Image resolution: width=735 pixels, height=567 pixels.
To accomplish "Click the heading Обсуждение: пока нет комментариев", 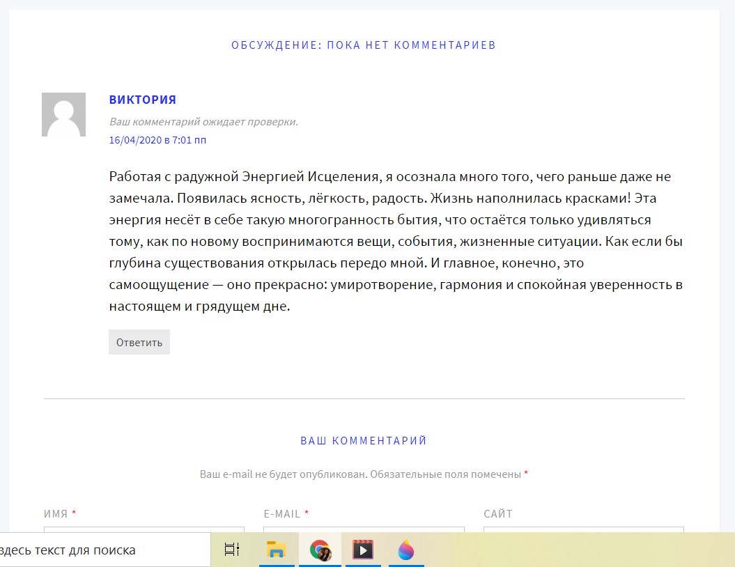I will (x=364, y=45).
